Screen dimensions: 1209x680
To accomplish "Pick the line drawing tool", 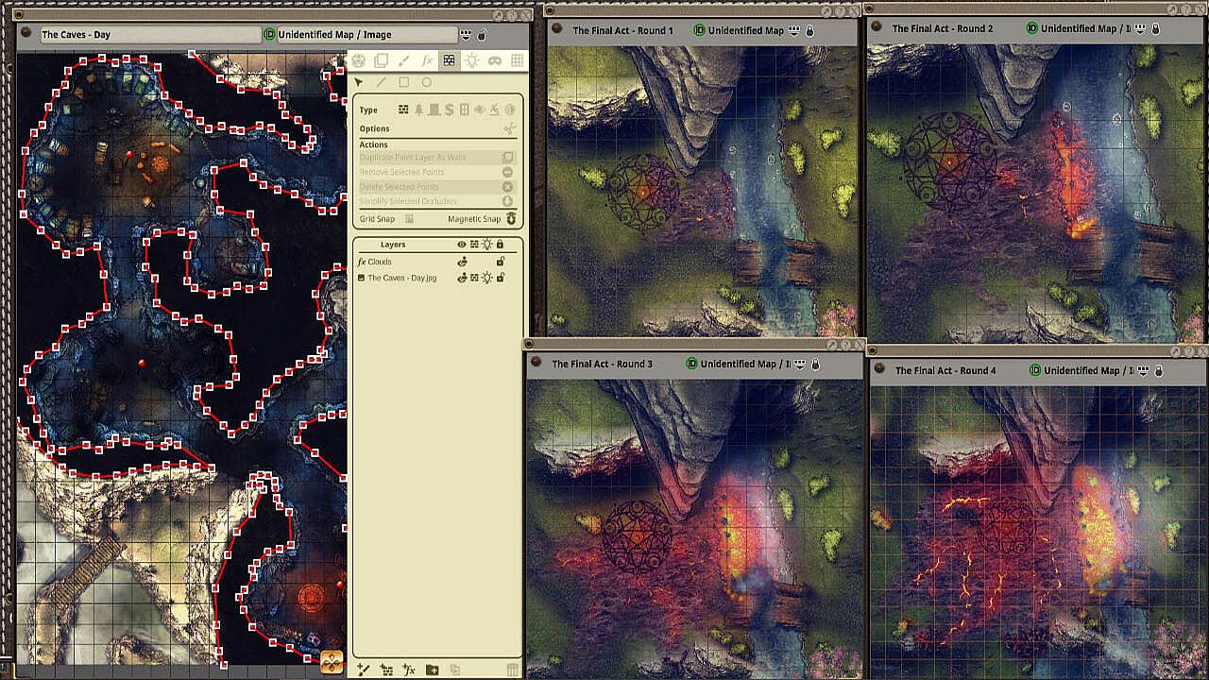I will [x=381, y=83].
